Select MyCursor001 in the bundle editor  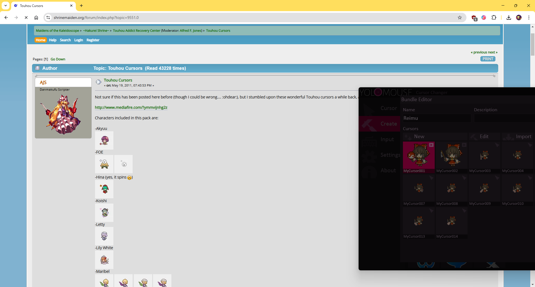click(419, 157)
